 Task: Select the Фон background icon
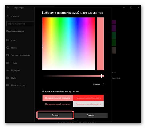8,40
